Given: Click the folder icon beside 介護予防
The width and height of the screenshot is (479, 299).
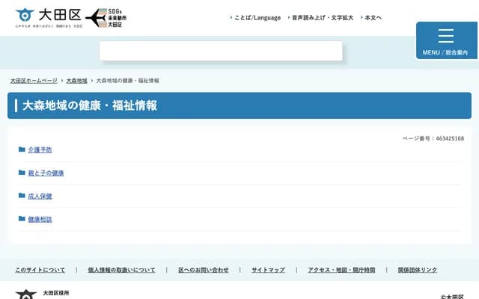Looking at the screenshot, I should pyautogui.click(x=22, y=149).
